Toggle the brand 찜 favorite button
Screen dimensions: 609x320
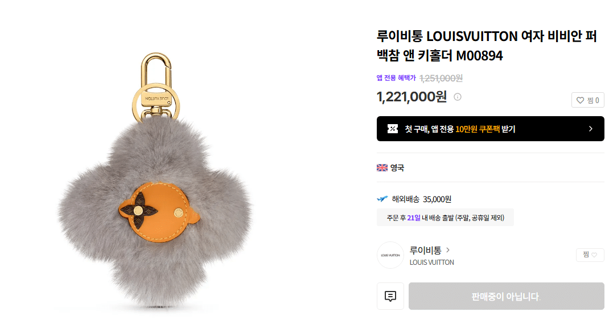(x=590, y=255)
